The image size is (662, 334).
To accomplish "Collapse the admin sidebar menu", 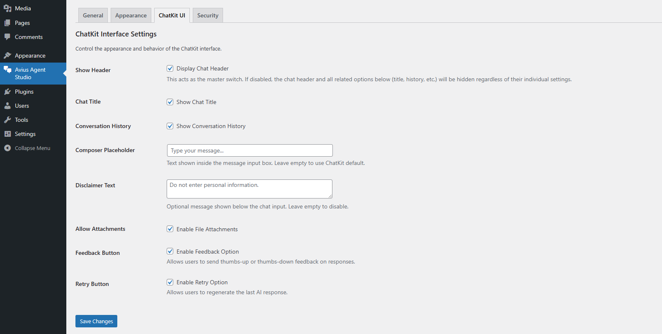I will click(27, 148).
